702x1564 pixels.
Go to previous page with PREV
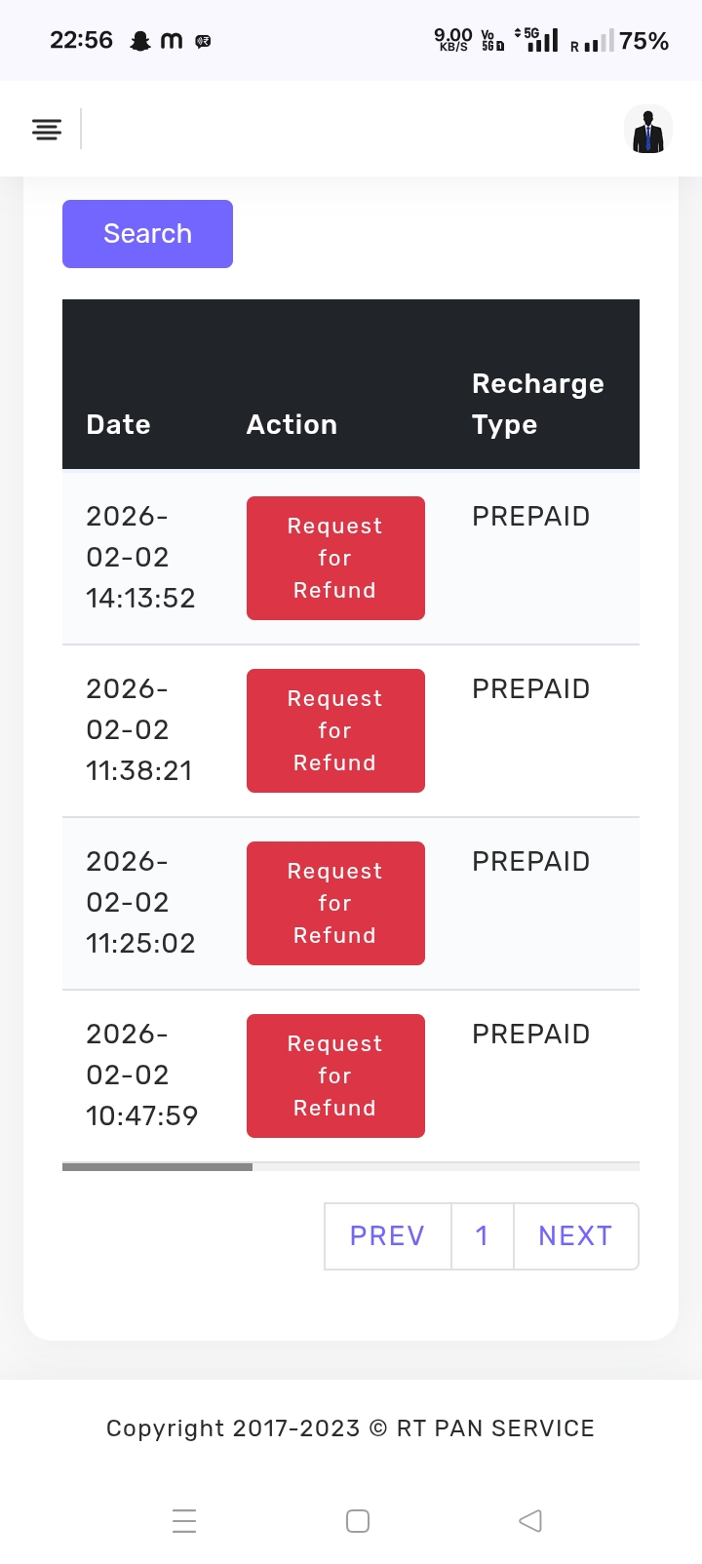[x=387, y=1235]
